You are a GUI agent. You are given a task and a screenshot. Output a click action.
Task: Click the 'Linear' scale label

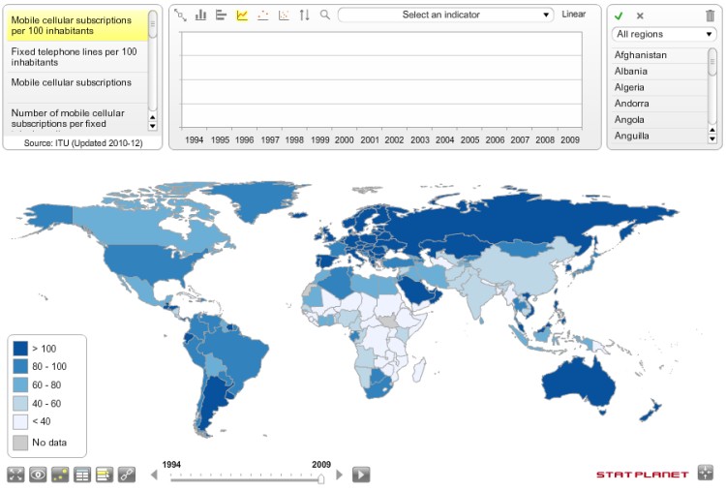(573, 15)
